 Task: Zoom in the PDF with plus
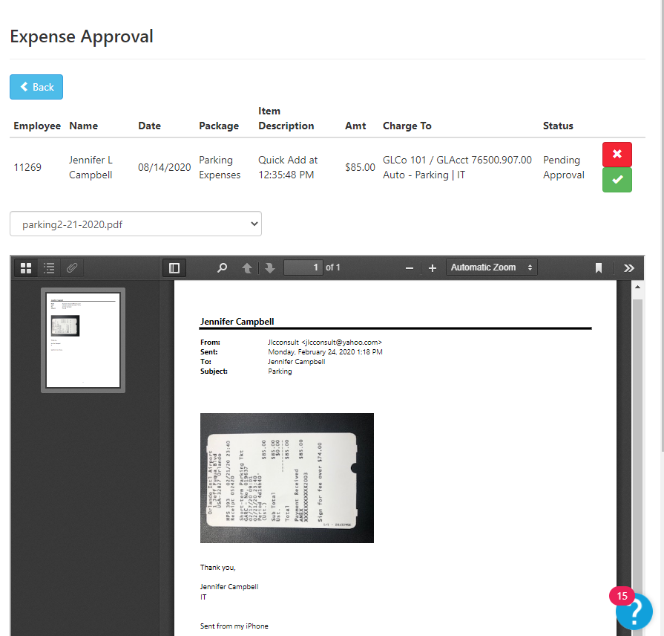[x=433, y=268]
